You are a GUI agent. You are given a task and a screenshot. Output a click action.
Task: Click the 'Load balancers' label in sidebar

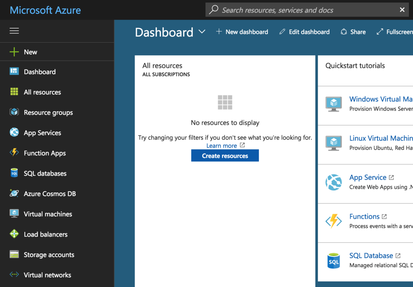(46, 234)
